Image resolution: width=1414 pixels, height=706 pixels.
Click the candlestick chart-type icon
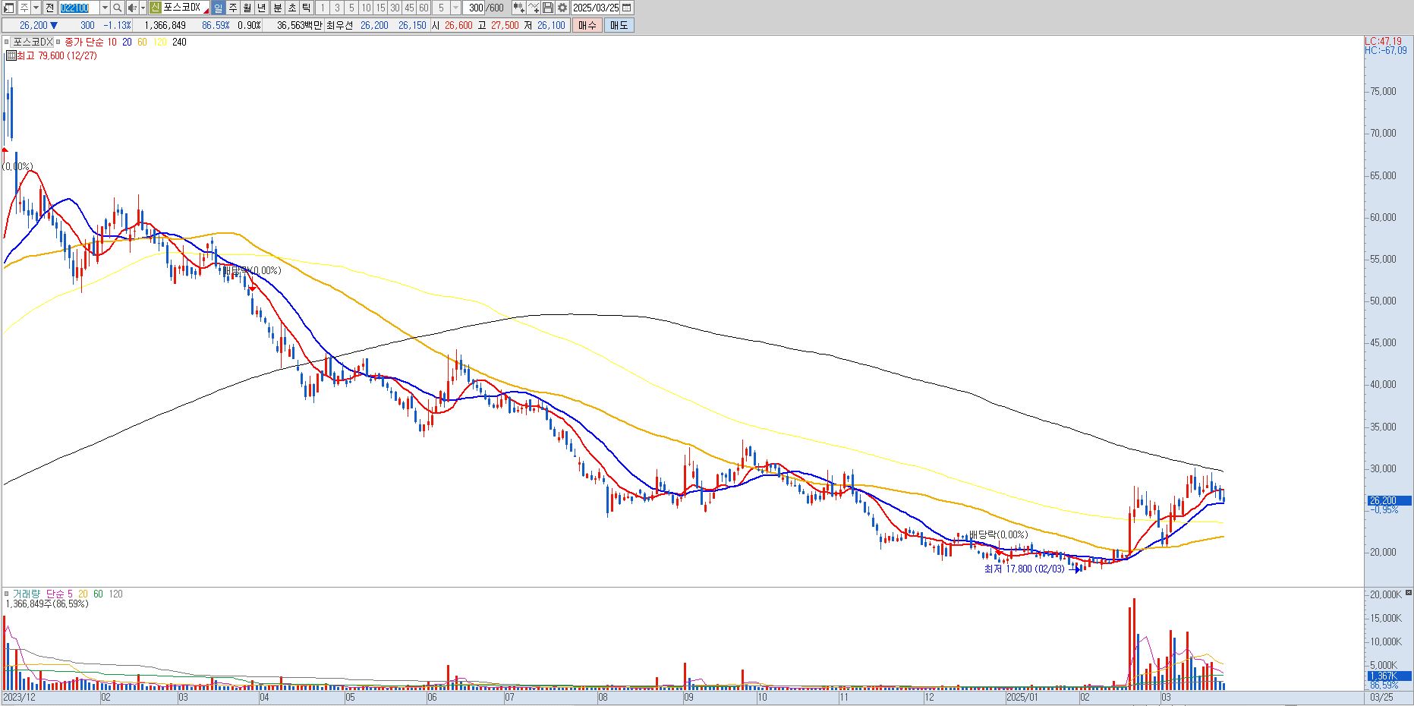point(518,8)
